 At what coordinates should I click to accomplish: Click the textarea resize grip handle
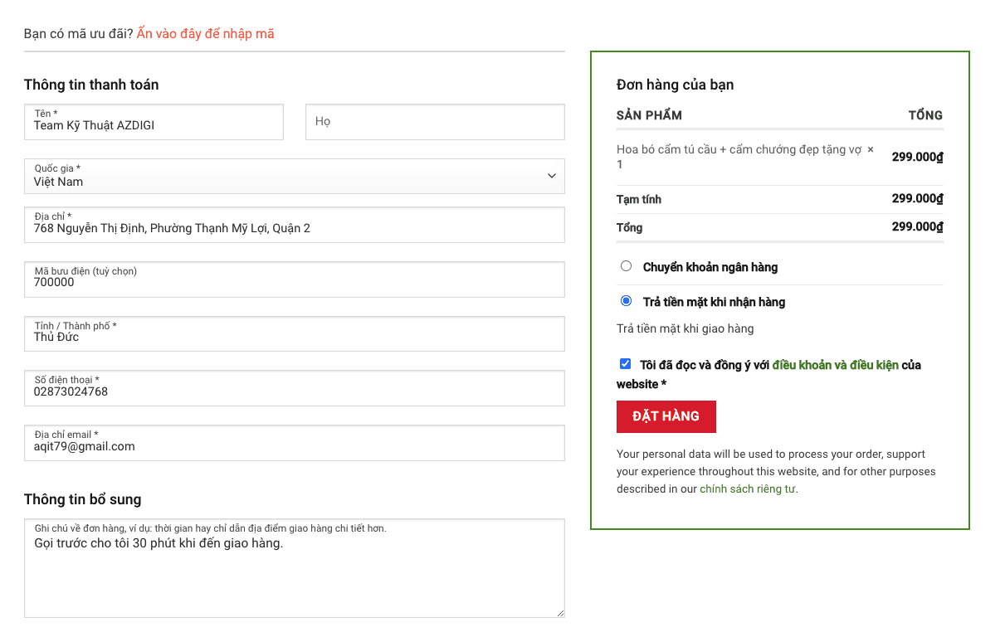(559, 614)
